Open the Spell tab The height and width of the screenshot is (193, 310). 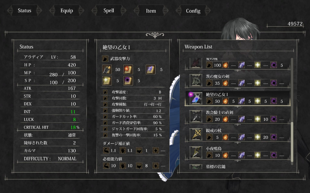point(109,11)
